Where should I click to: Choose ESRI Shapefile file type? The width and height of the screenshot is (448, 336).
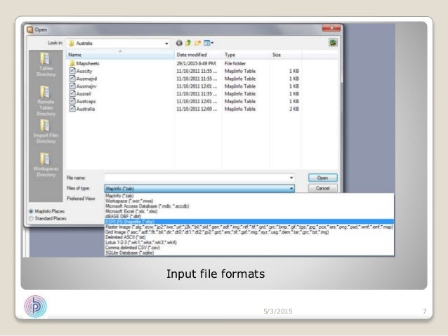[x=249, y=222]
